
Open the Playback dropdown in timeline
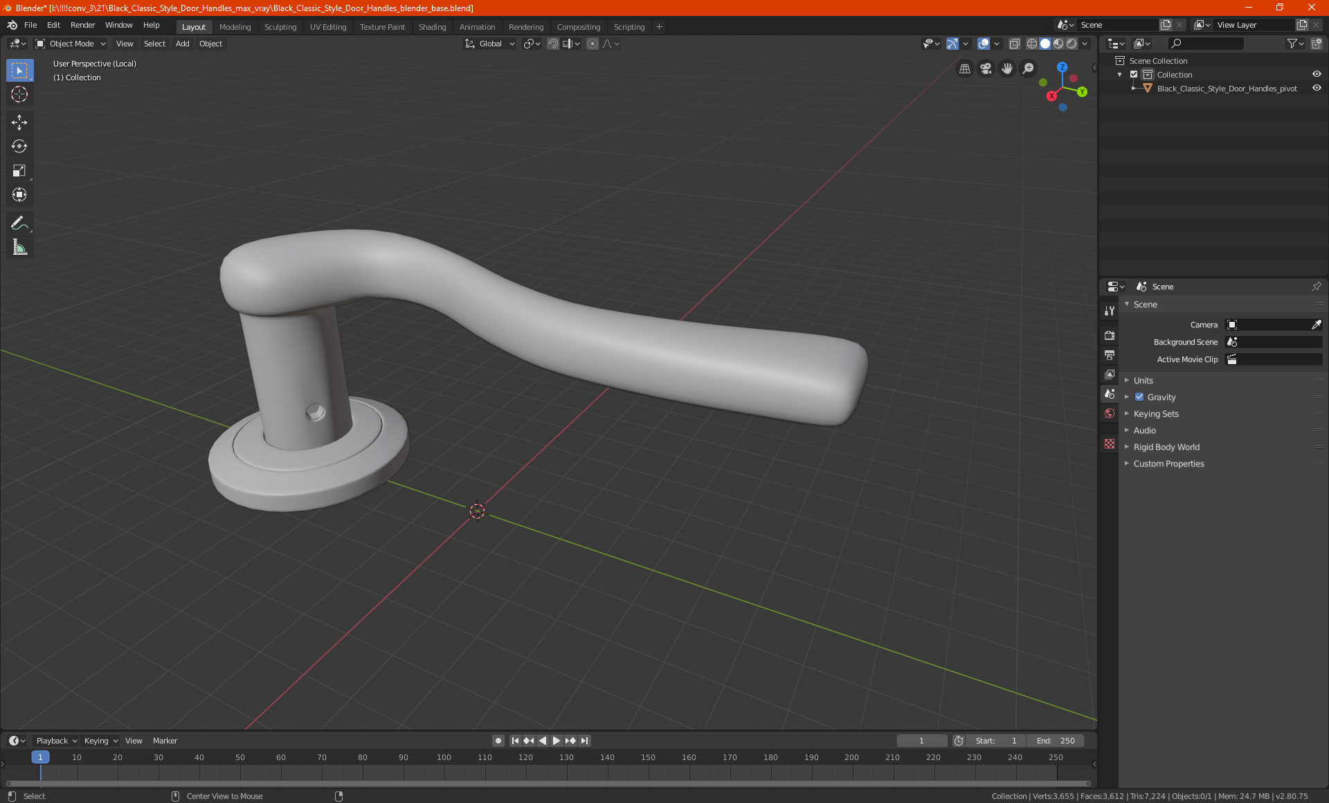click(x=56, y=741)
